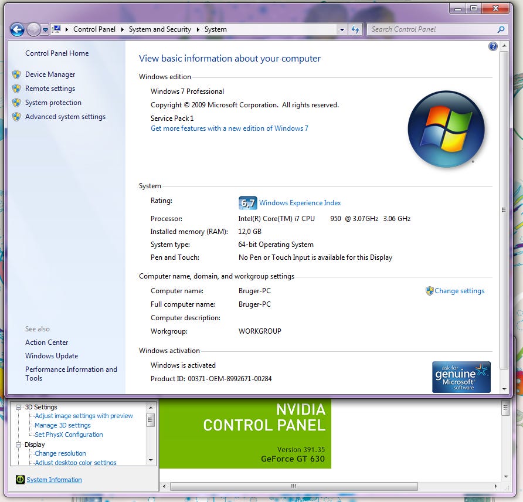Open System protection link
523x502 pixels.
click(x=53, y=103)
